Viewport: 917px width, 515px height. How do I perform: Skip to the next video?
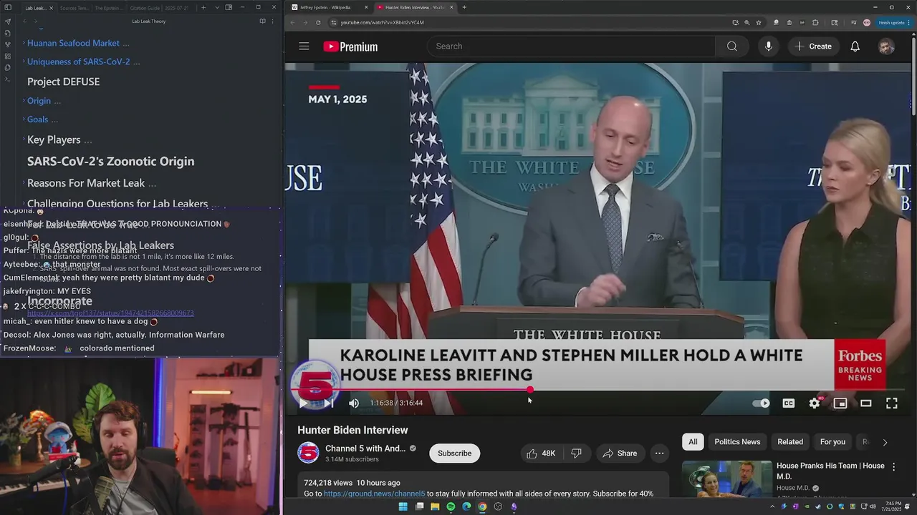click(x=328, y=403)
